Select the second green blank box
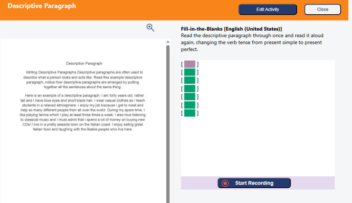The image size is (352, 203). coord(190,72)
